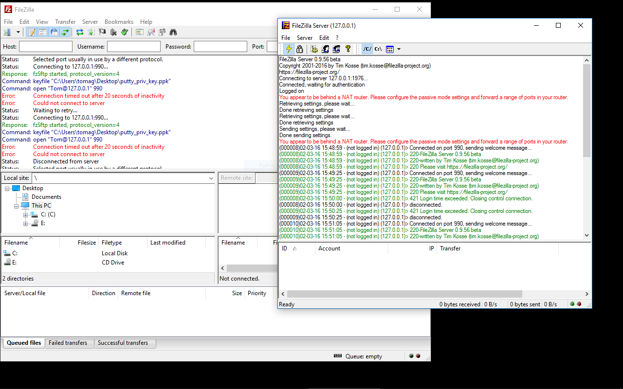Open the Bookmarks menu
The image size is (623, 389).
(119, 22)
